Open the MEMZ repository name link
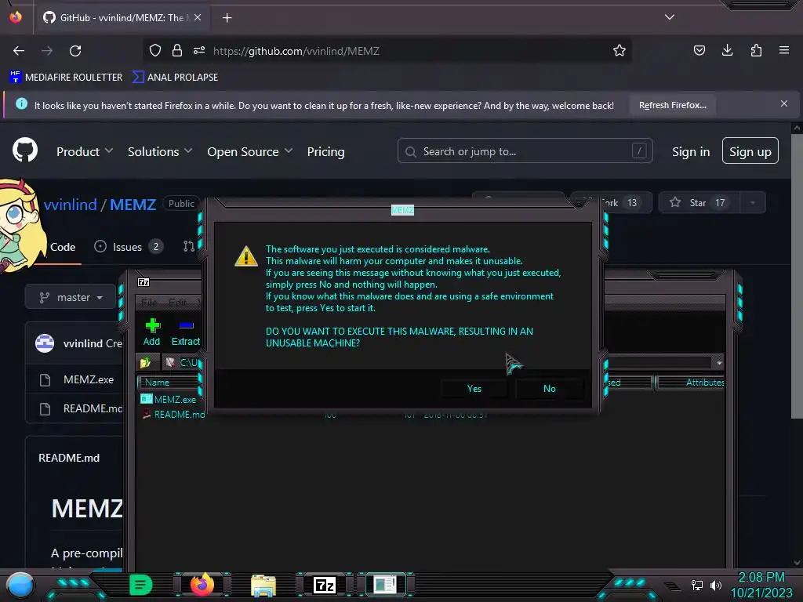 133,205
